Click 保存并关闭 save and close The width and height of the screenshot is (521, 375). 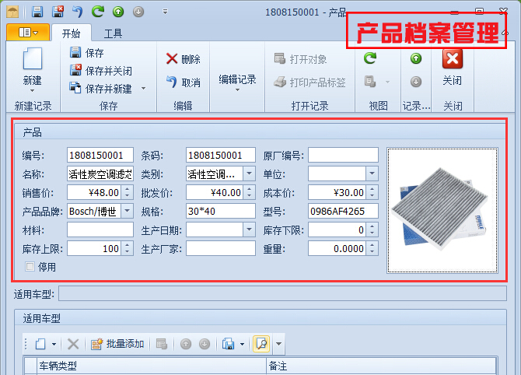[x=100, y=71]
